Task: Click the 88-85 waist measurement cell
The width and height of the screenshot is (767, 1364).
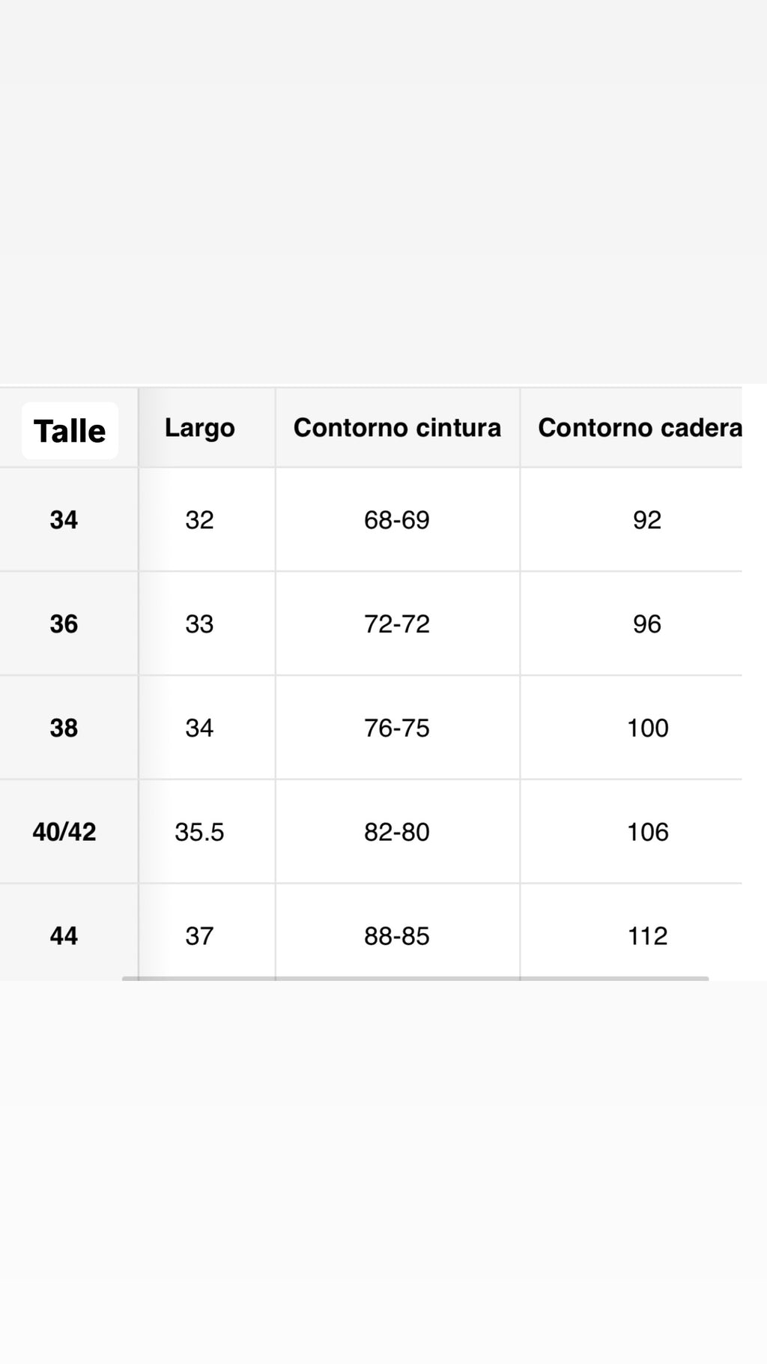Action: 397,936
